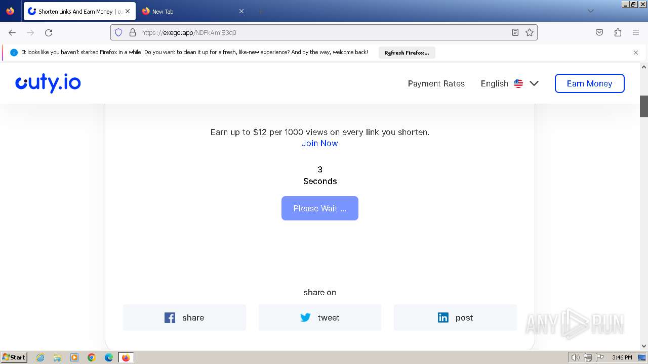Open the Action Center flag icon

click(x=600, y=357)
